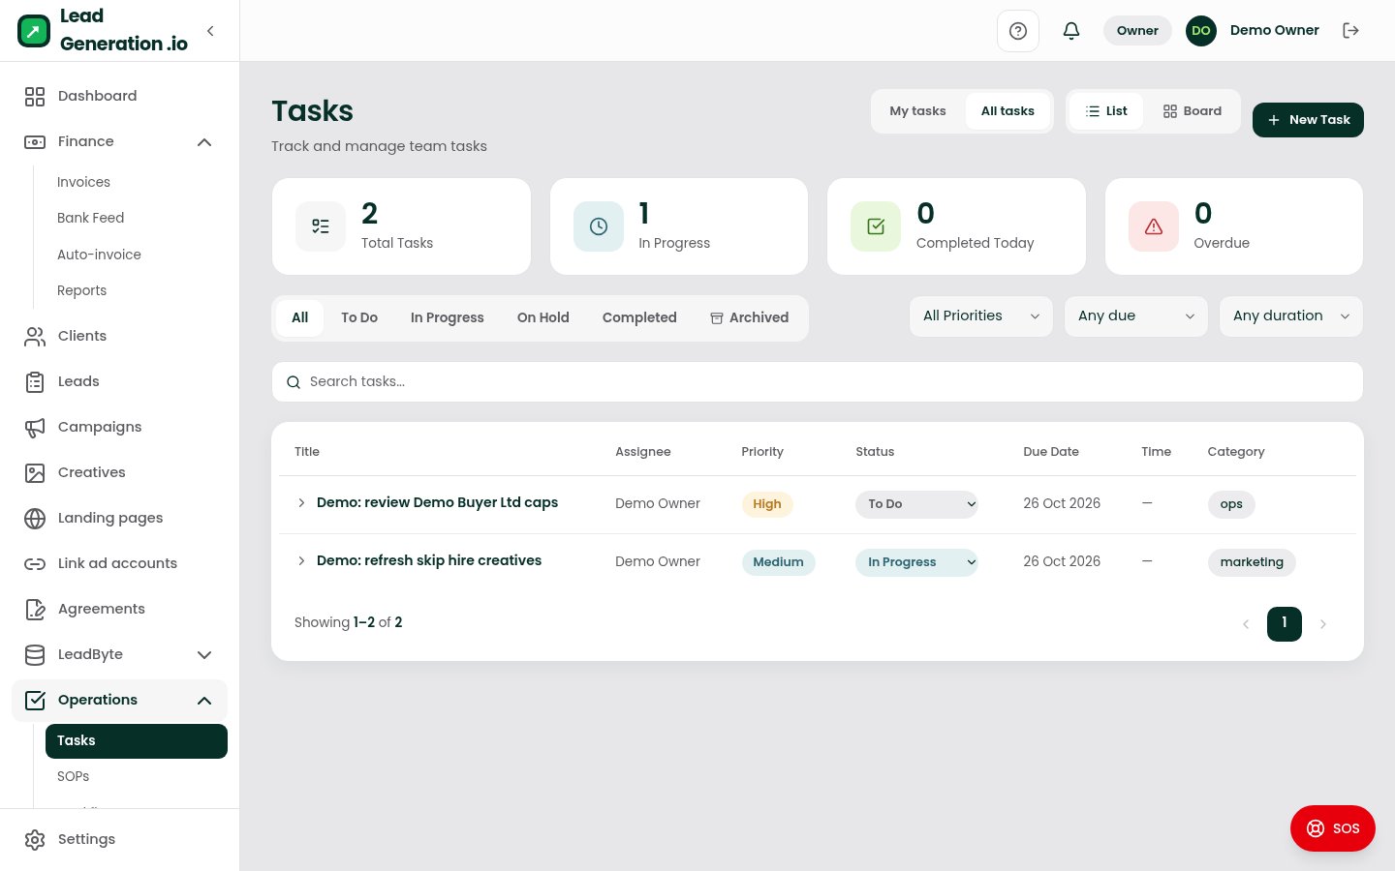
Task: Show the Archived tasks tab
Action: [x=750, y=317]
